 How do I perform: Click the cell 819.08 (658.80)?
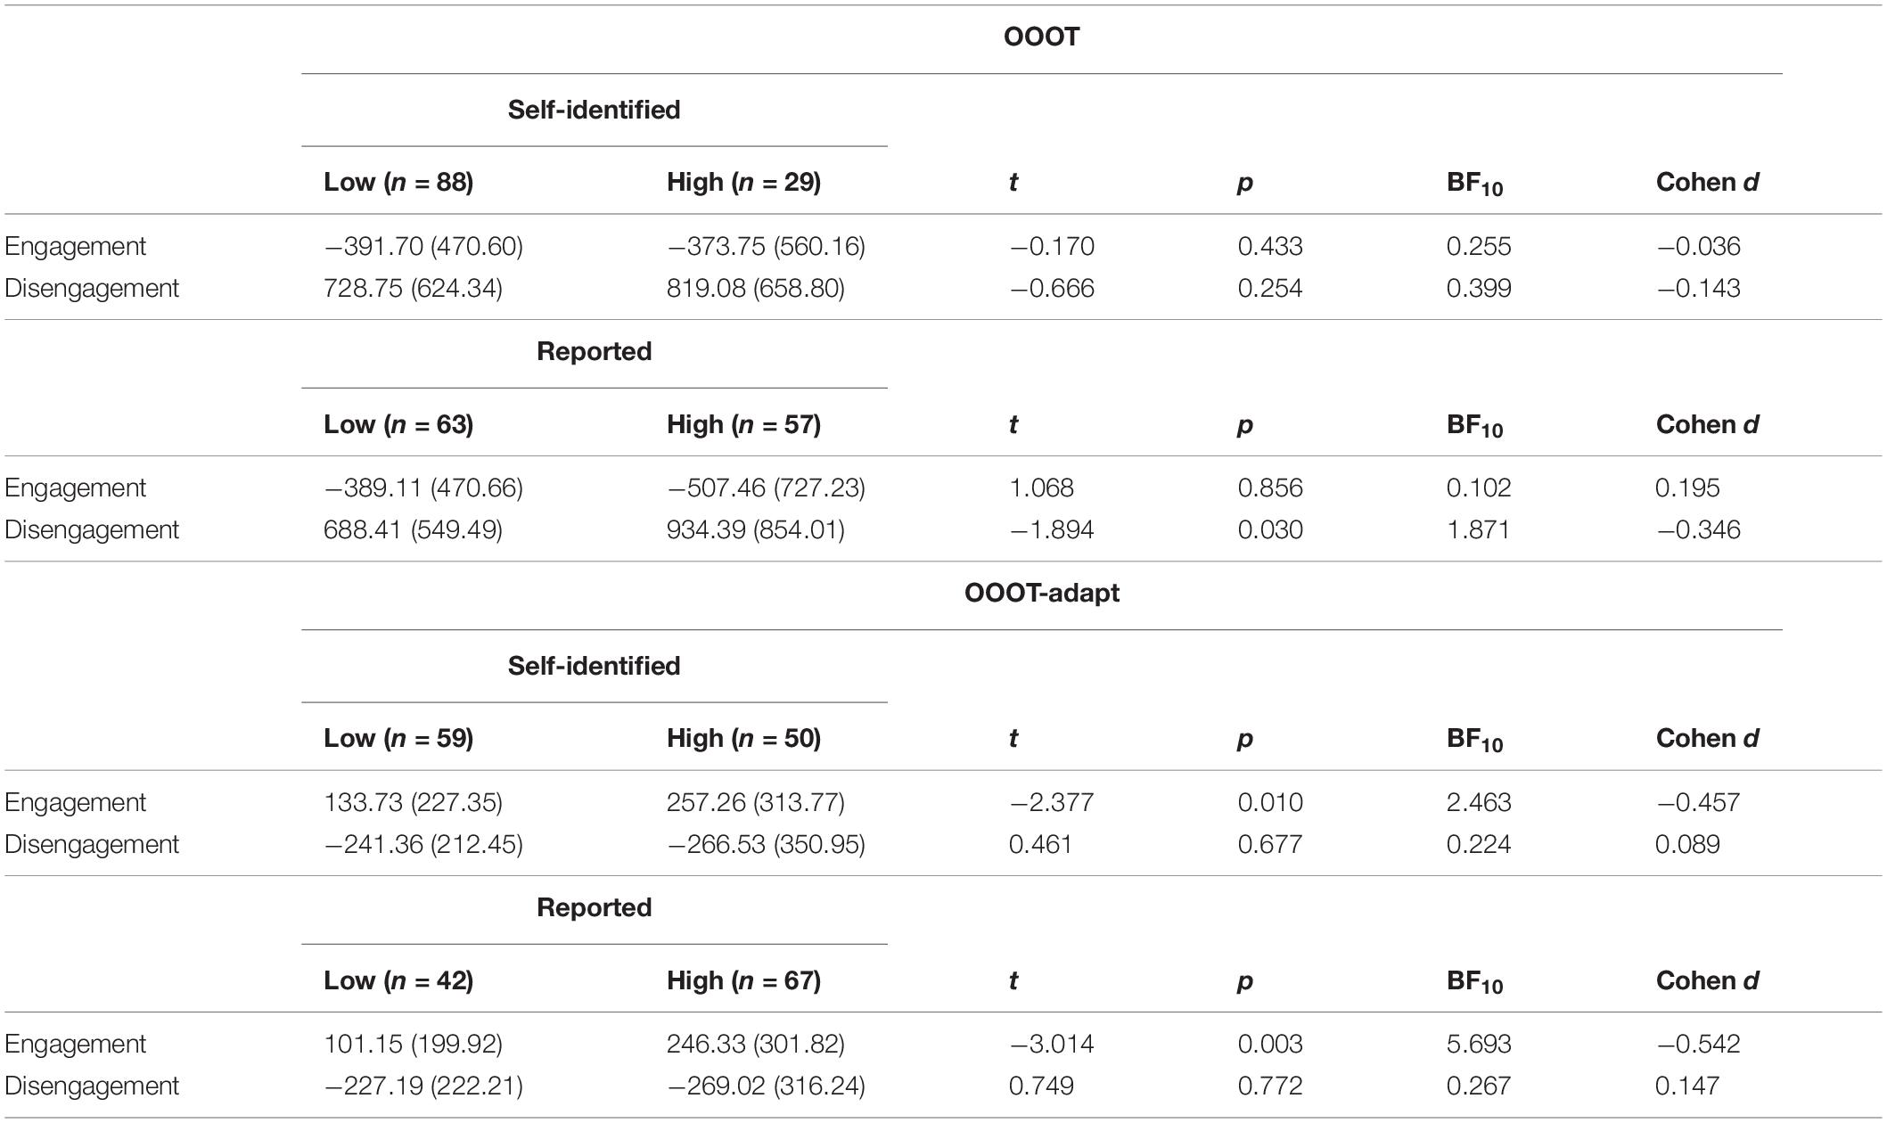755,288
